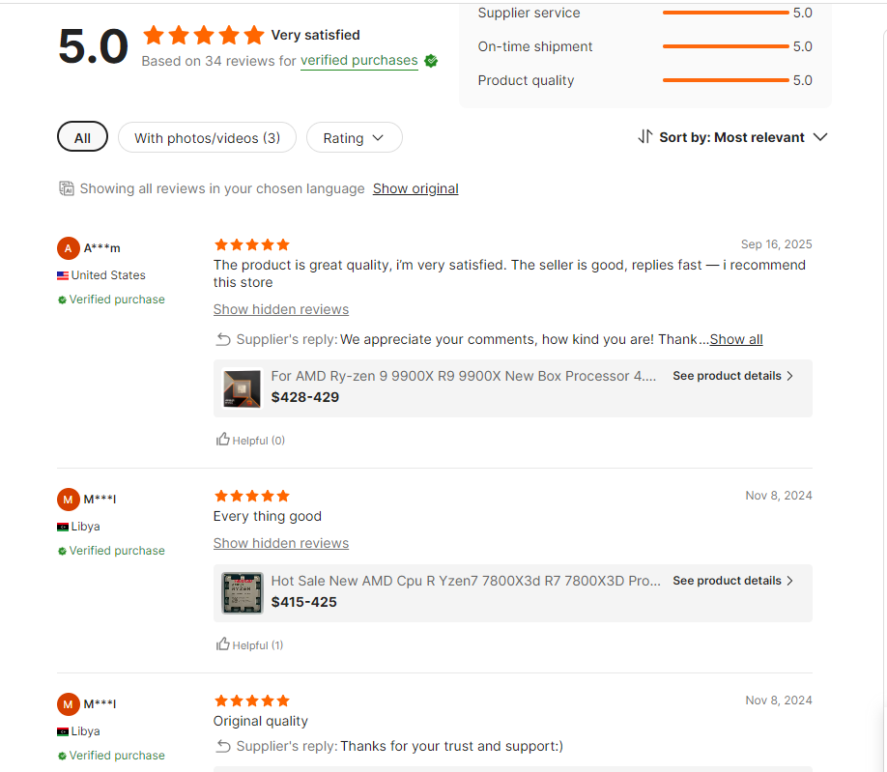887x772 pixels.
Task: Click the thumbs-up icon on A***m's review
Action: pyautogui.click(x=223, y=440)
